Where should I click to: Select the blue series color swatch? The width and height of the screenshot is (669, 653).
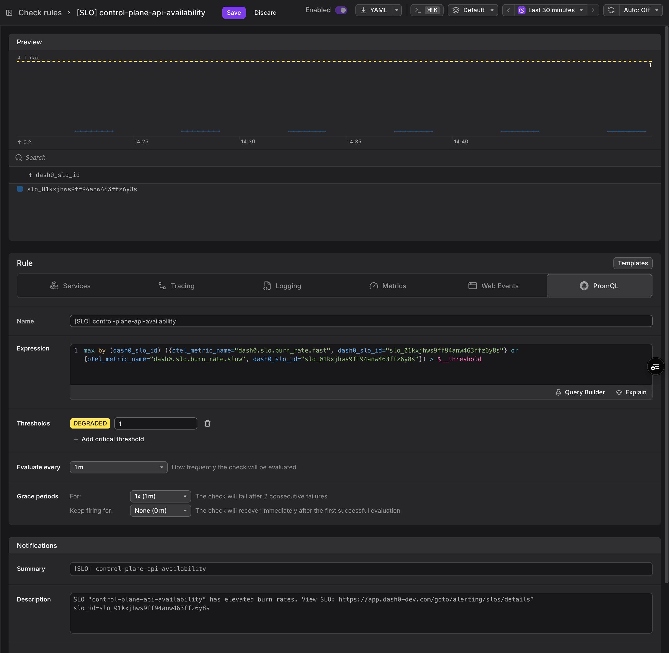pyautogui.click(x=20, y=189)
